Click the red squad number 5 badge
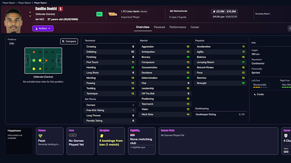This screenshot has width=291, height=163. [x=61, y=9]
